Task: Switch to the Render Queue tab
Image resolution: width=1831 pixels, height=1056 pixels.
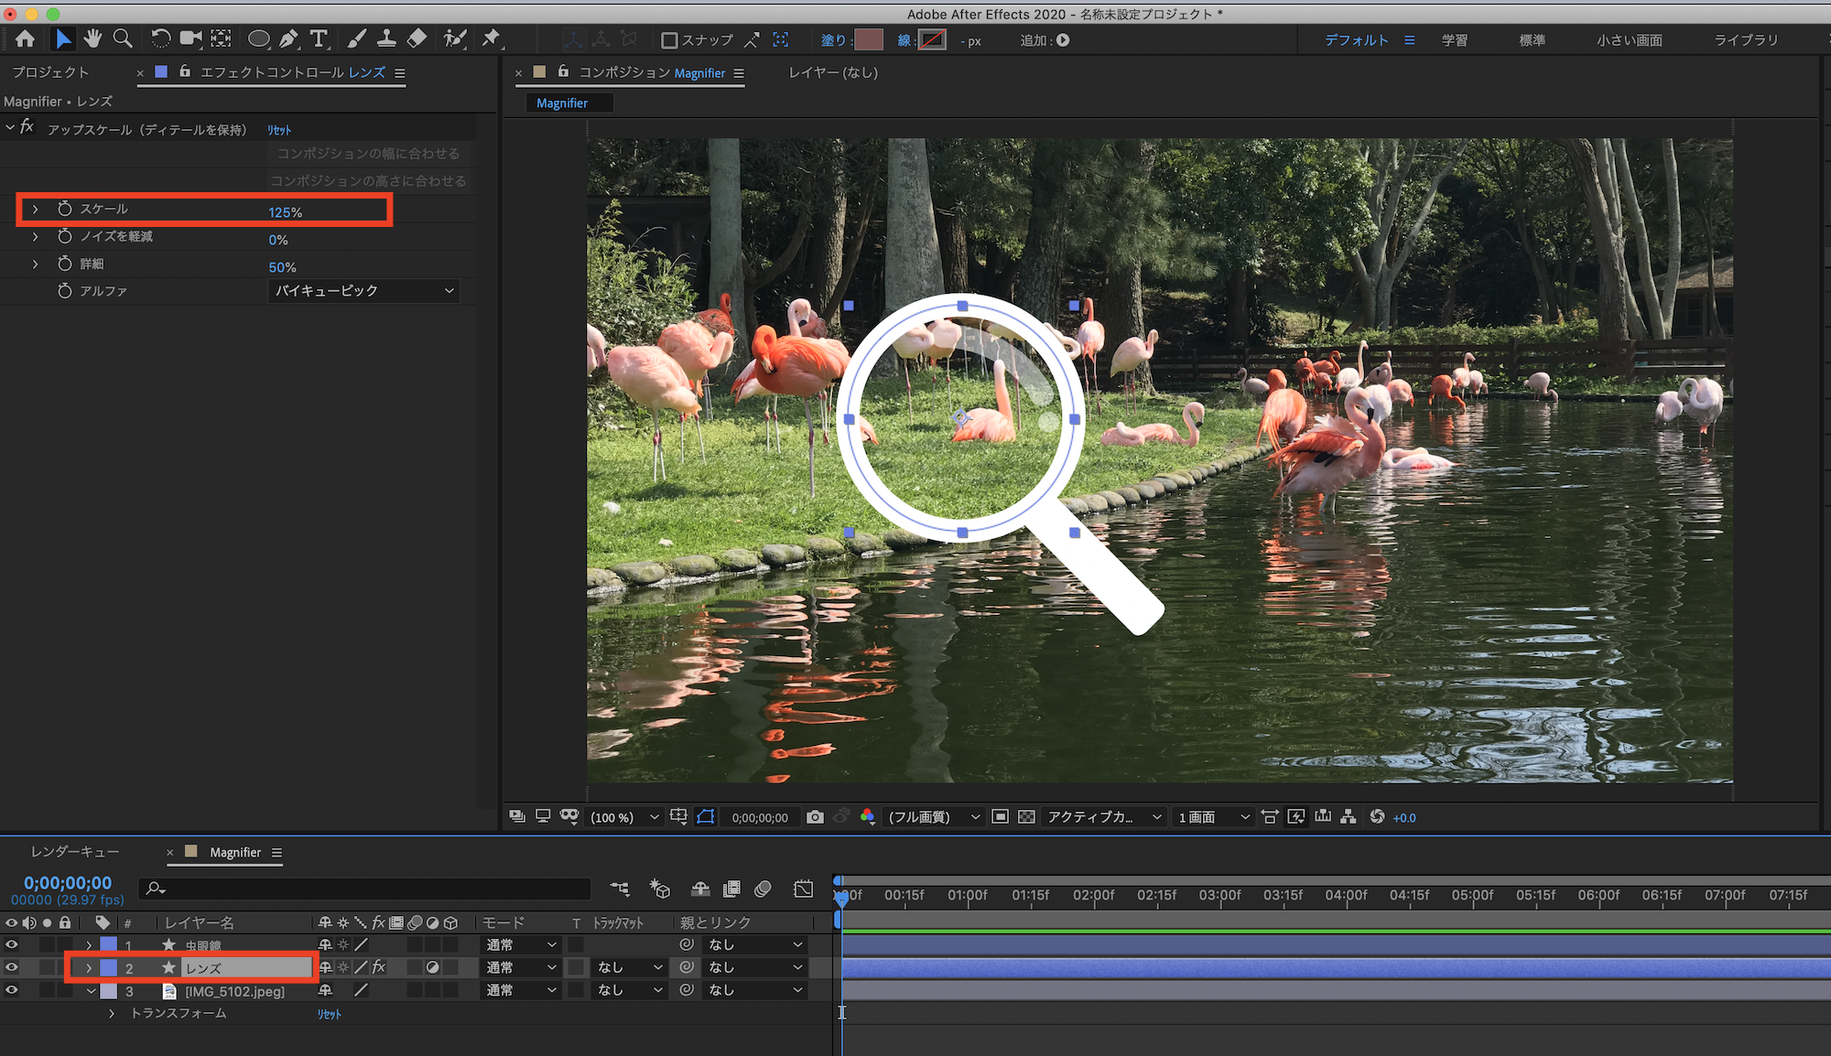Action: (x=75, y=852)
